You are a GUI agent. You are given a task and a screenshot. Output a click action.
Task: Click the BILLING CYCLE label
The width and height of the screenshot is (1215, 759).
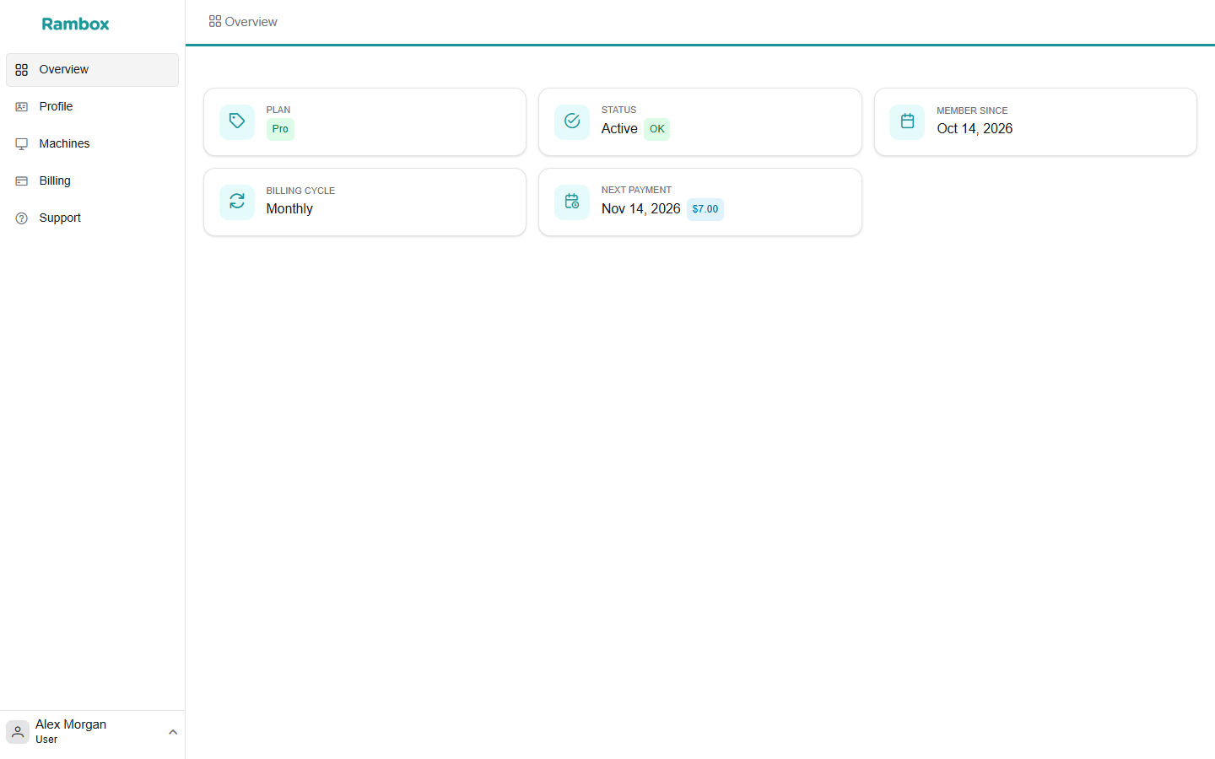[300, 191]
